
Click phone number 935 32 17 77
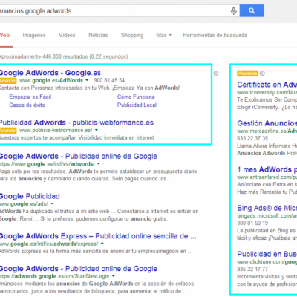[x=252, y=269]
